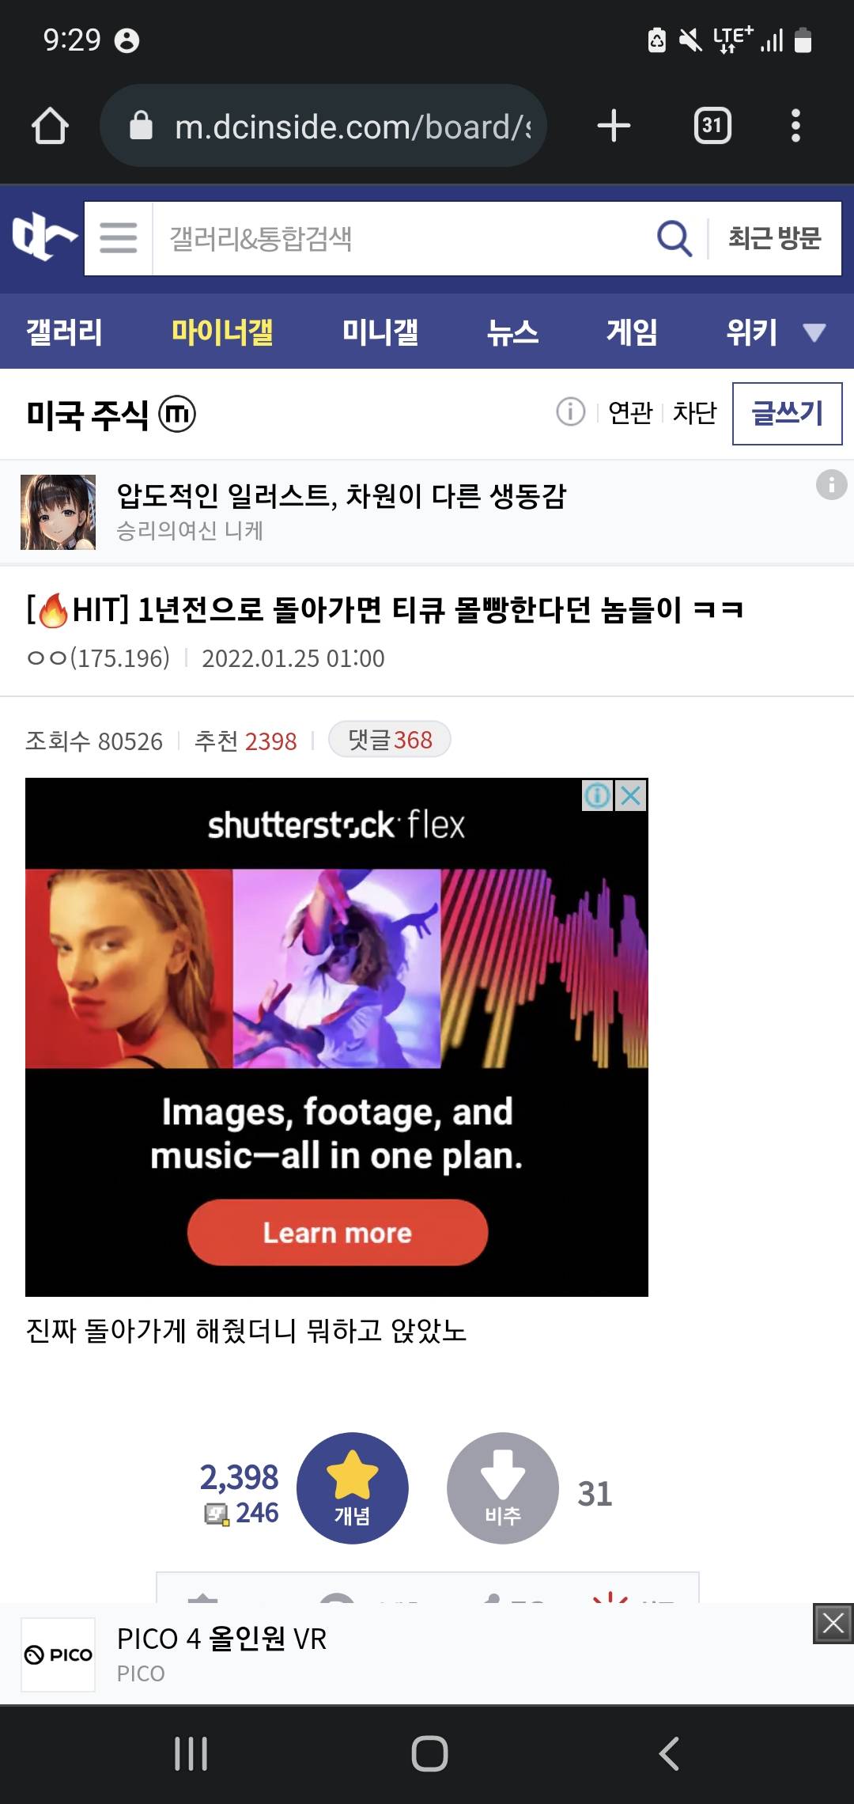Switch to the 마이너갤 tab
Viewport: 854px width, 1804px height.
coord(222,332)
